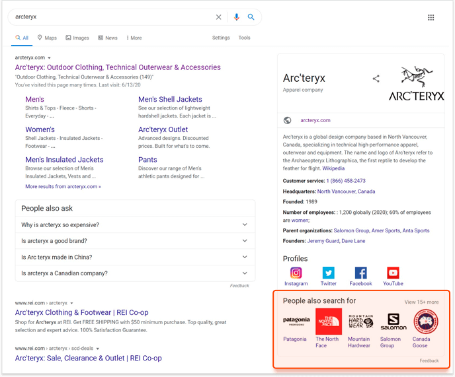Open the Facebook profile icon
The image size is (455, 377).
tap(360, 273)
